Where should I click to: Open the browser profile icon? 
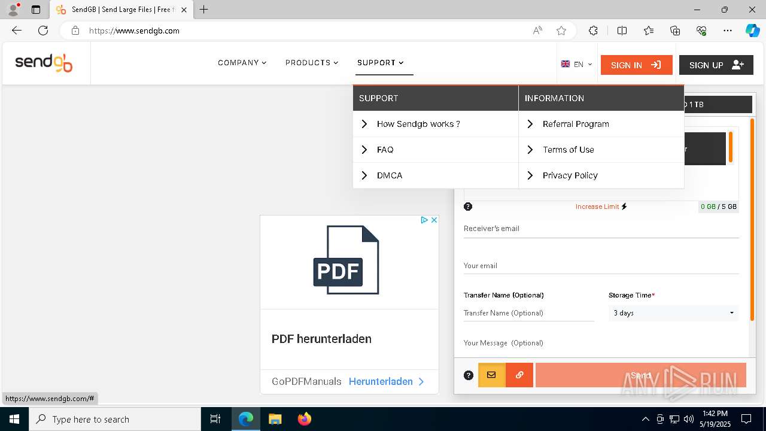[x=13, y=10]
